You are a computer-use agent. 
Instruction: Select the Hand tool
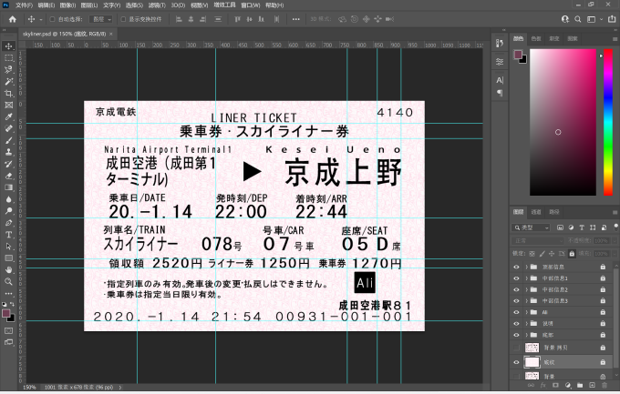(8, 270)
